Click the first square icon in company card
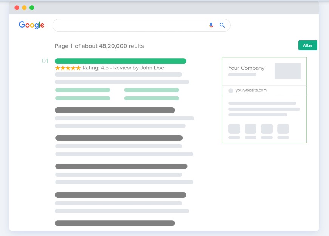The width and height of the screenshot is (329, 236). click(x=234, y=128)
